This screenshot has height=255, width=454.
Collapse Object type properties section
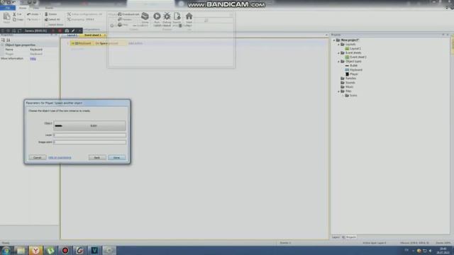click(x=2, y=45)
